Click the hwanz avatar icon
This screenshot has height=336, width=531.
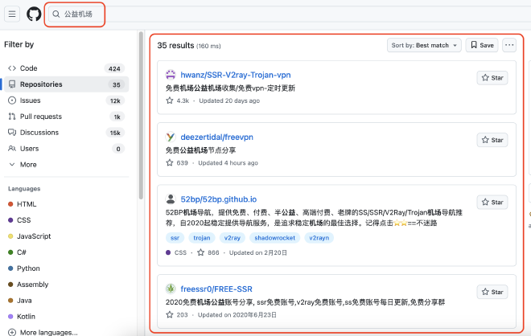(171, 75)
